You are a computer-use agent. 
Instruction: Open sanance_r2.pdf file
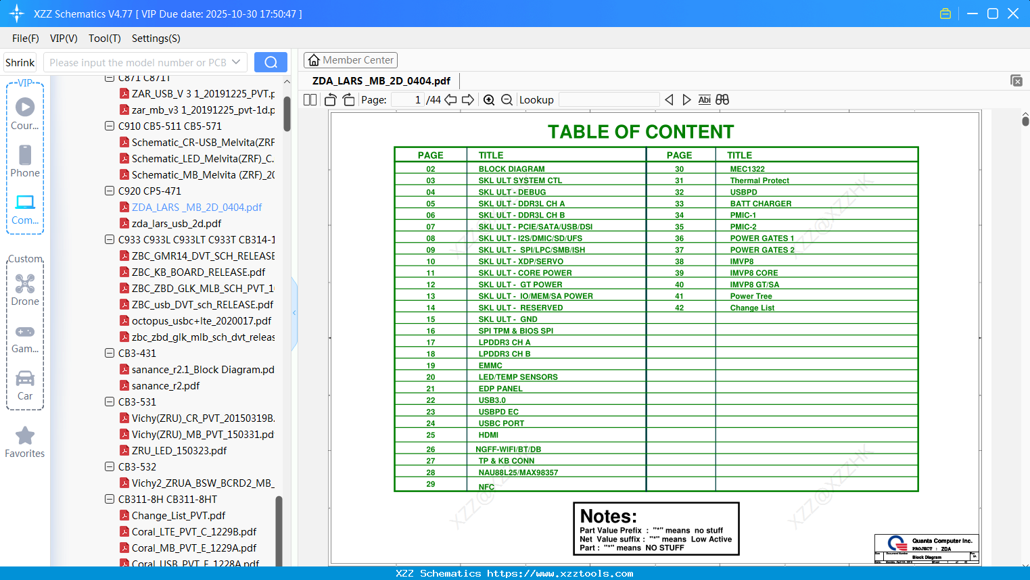point(166,386)
